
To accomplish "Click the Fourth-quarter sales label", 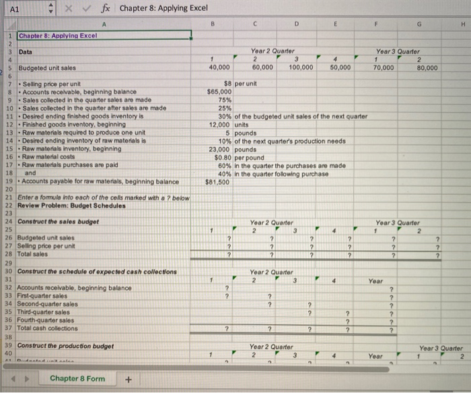I will tap(45, 320).
